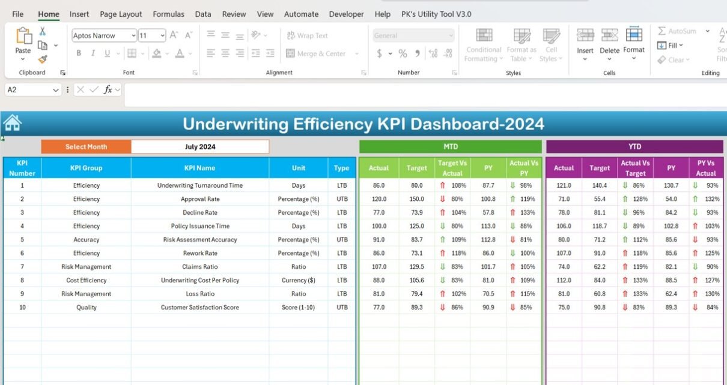The width and height of the screenshot is (727, 385).
Task: Toggle Italic formatting
Action: point(93,53)
